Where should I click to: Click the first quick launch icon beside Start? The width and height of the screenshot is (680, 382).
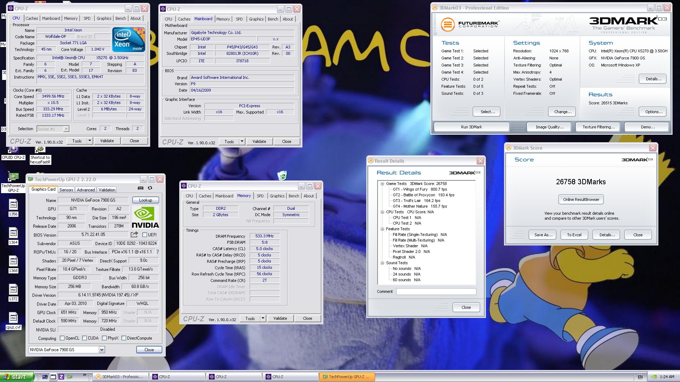tap(45, 377)
